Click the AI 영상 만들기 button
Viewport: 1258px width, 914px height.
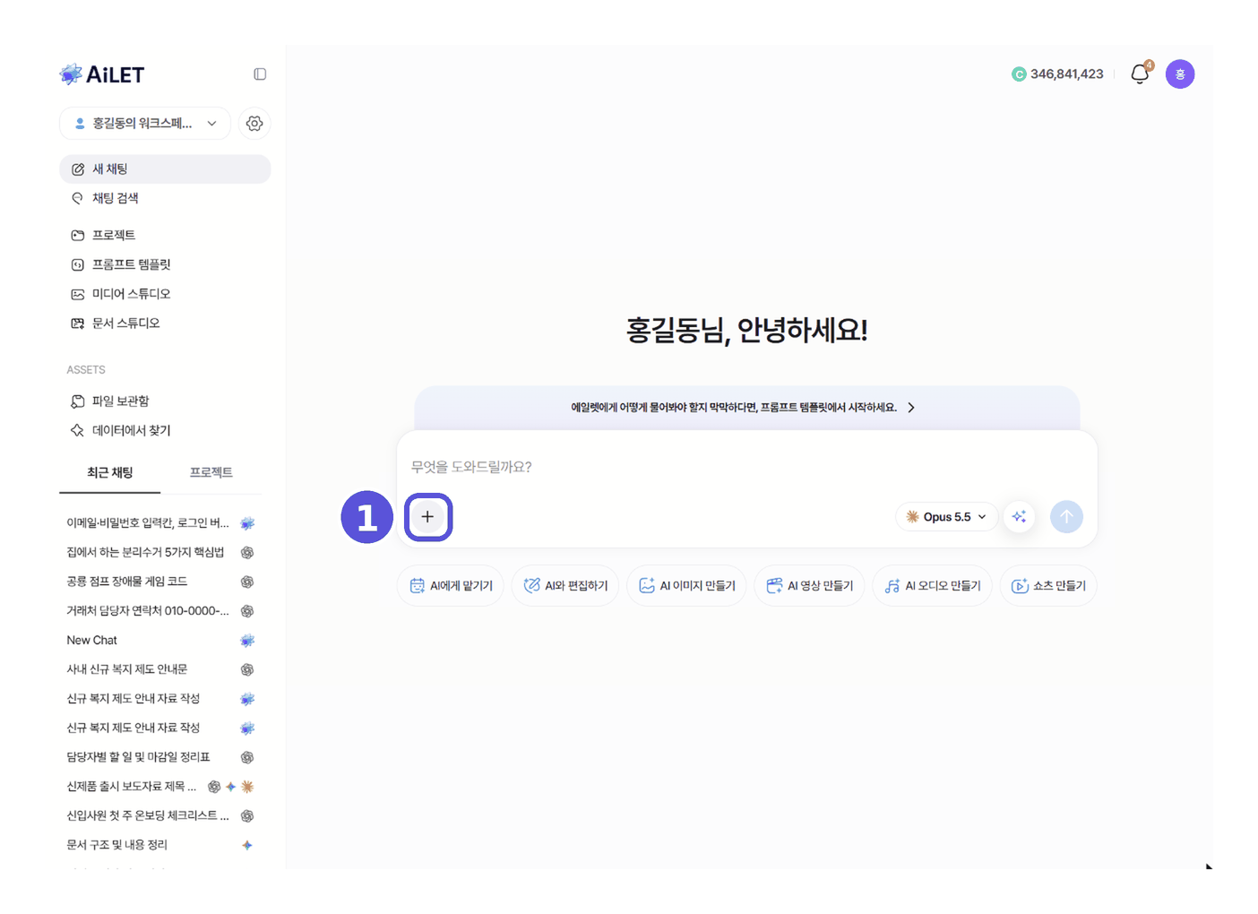(x=809, y=586)
